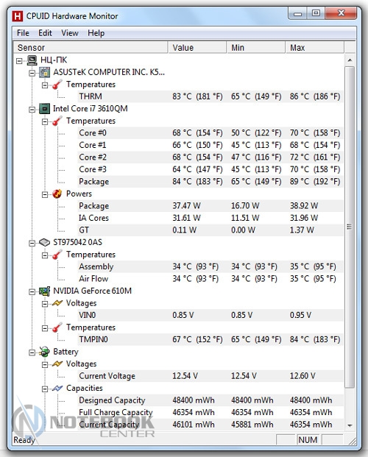Viewport: 368px width, 457px height.
Task: Click the NVIDIA GeForce 610M card icon
Action: (x=45, y=291)
